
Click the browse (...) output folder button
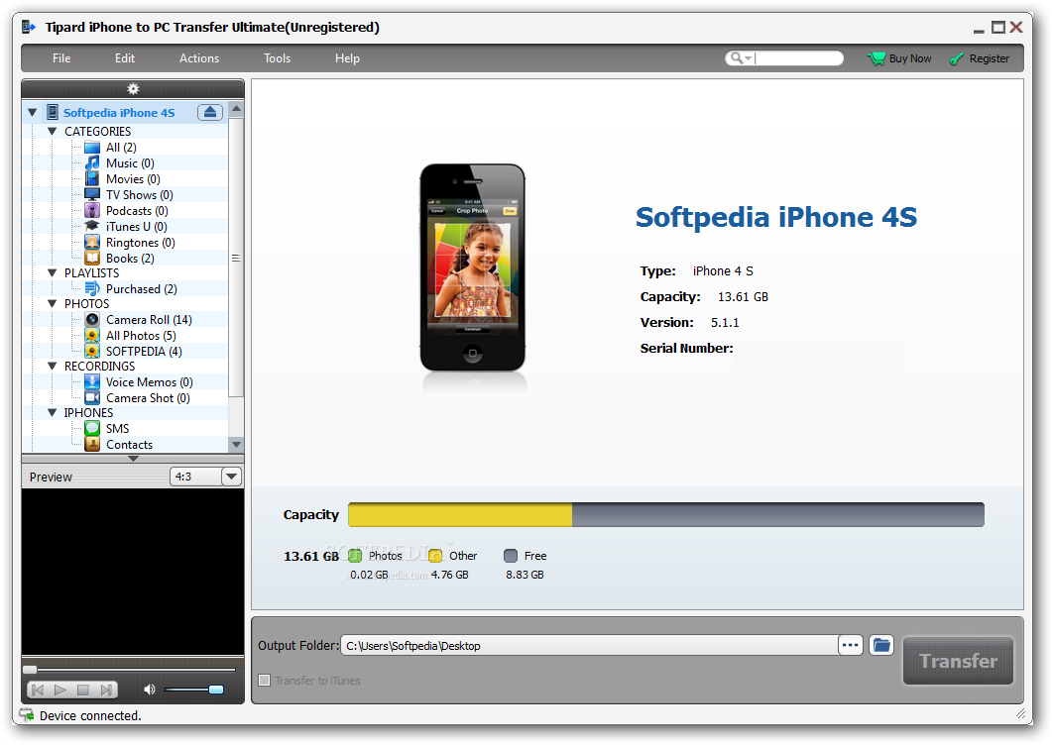pos(850,645)
